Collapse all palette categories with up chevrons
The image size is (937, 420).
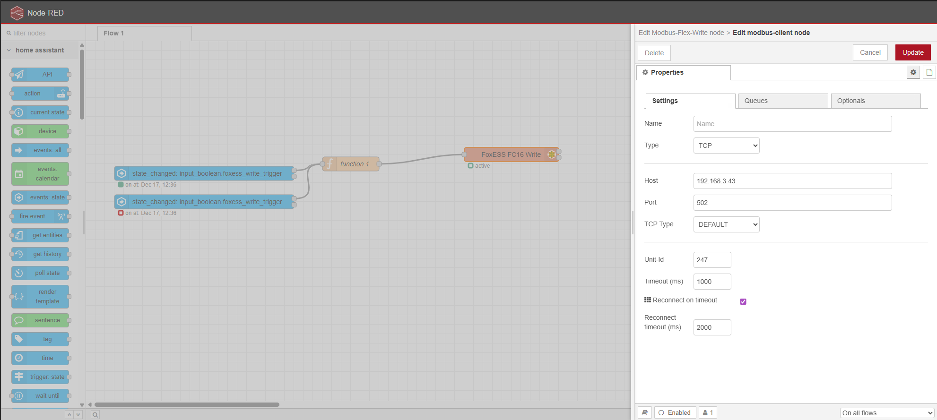point(69,415)
